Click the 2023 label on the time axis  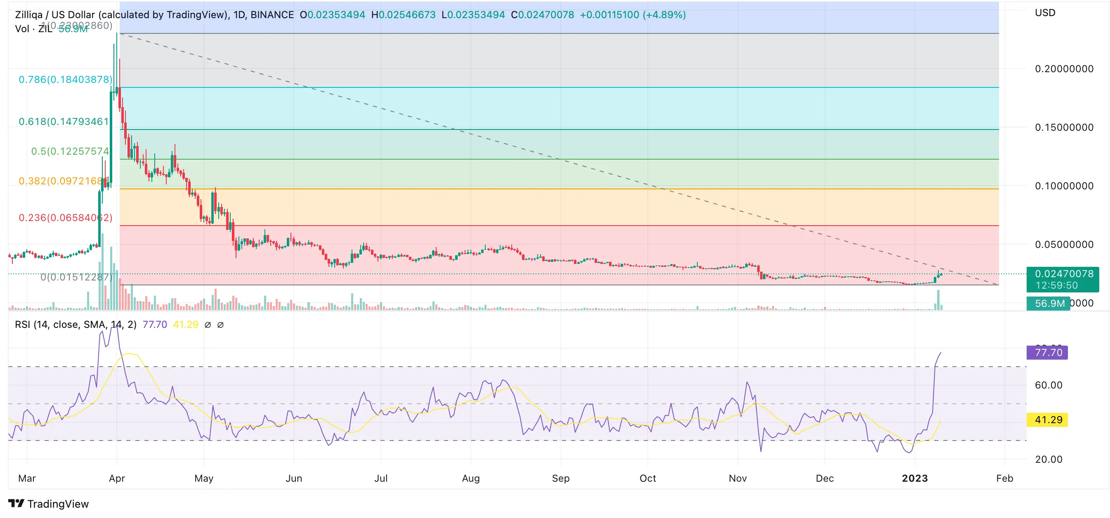pyautogui.click(x=915, y=478)
